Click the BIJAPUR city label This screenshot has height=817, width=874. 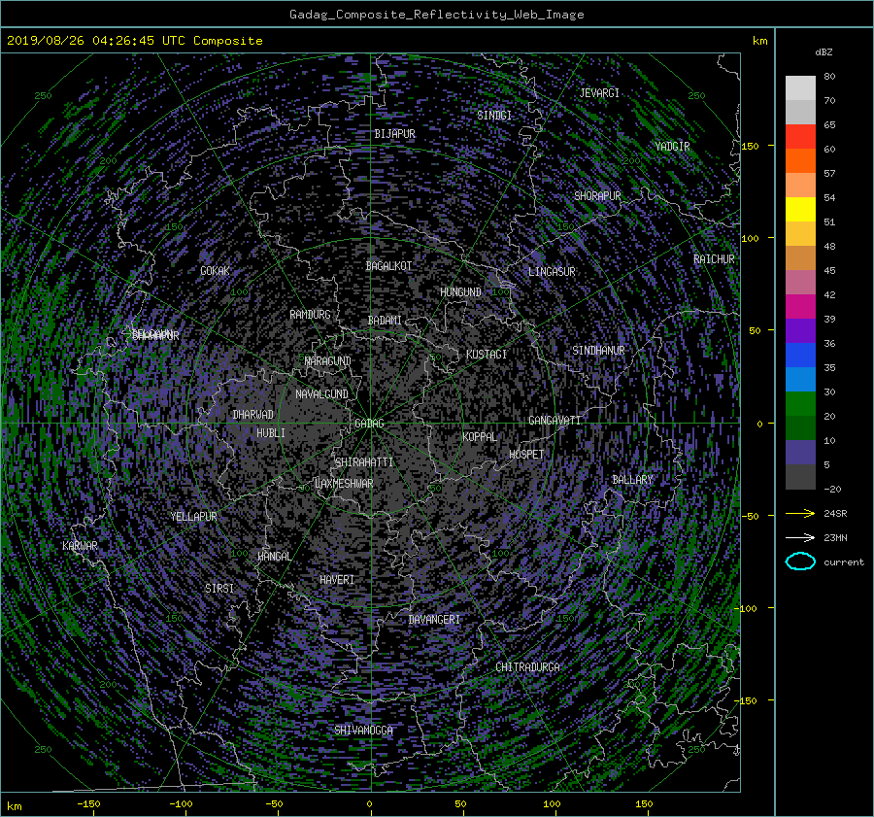click(x=394, y=134)
